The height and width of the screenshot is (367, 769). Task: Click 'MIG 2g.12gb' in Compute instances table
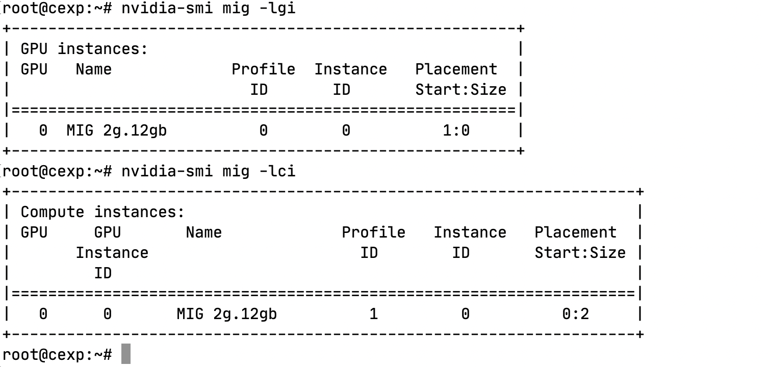pyautogui.click(x=227, y=314)
